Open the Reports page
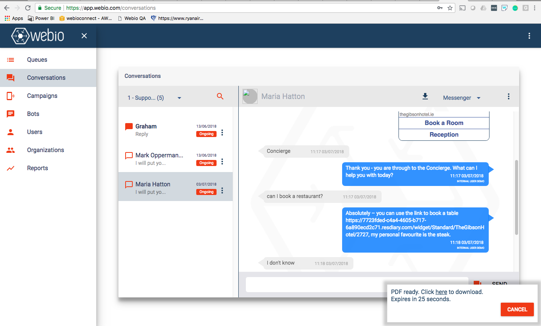Screen dimensions: 541x326 (x=48, y=168)
